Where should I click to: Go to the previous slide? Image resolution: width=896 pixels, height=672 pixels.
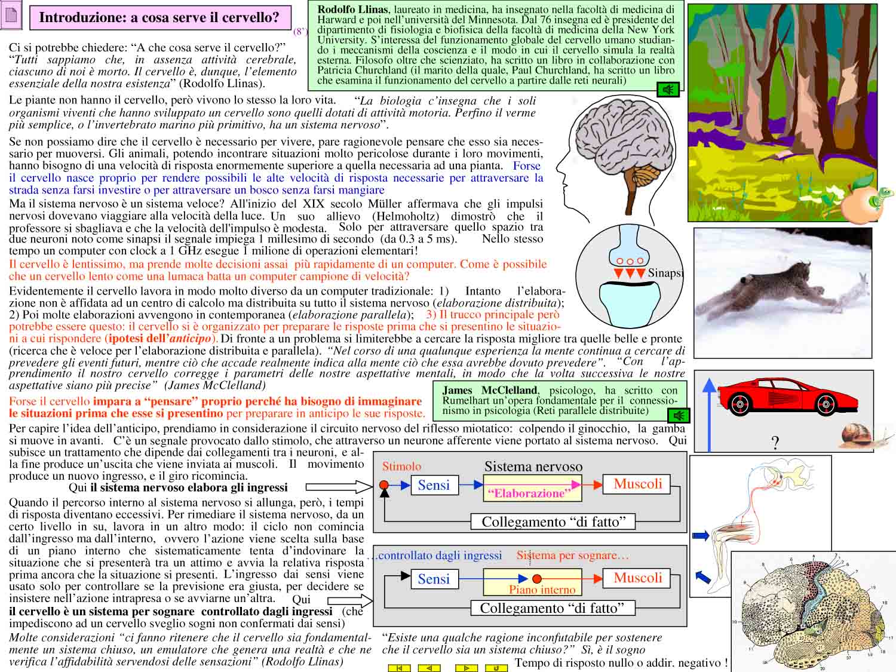[x=429, y=668]
